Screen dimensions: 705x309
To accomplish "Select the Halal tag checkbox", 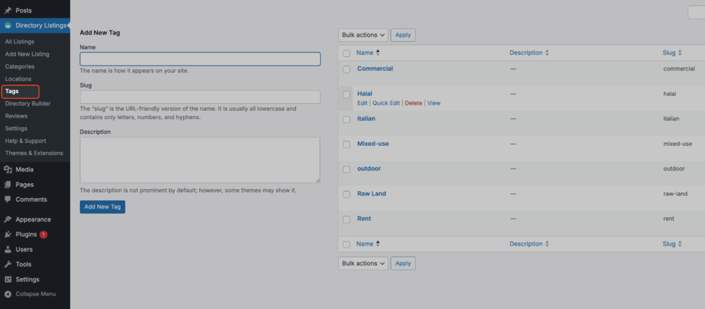I will (346, 94).
